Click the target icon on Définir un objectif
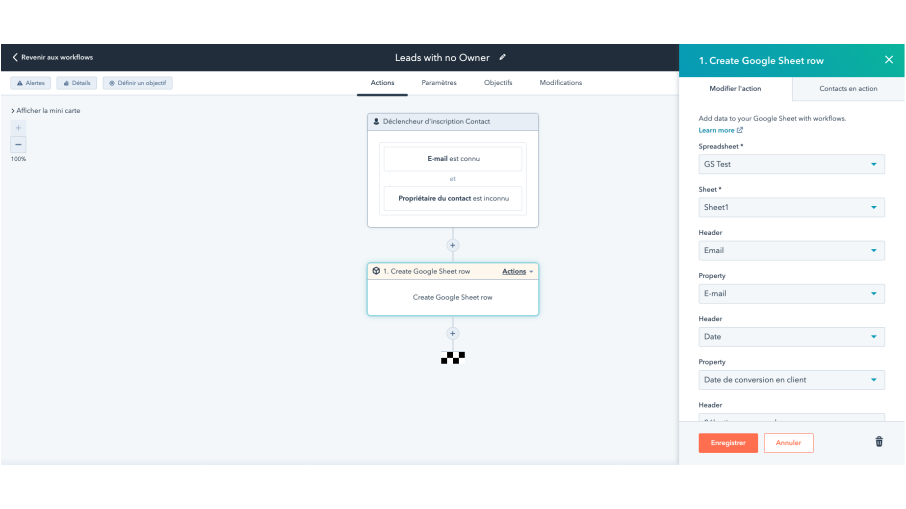Image resolution: width=906 pixels, height=509 pixels. [x=111, y=83]
